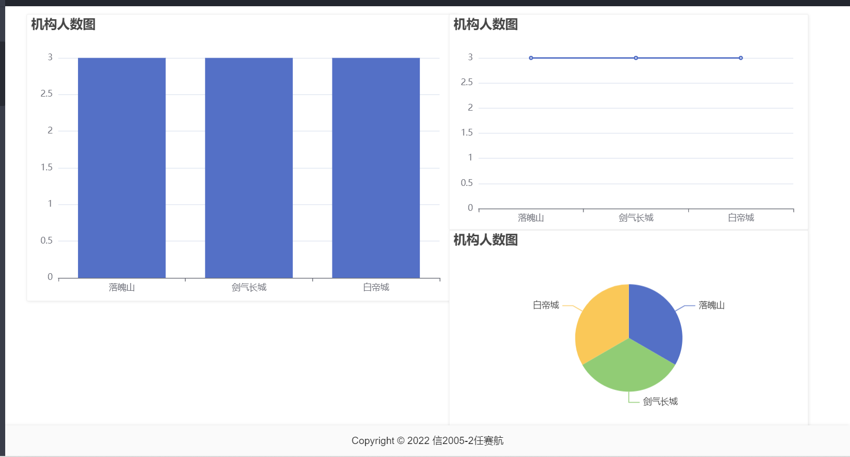Pick the 白帝城 bar in the bar chart
Screen dimensions: 850x457
[x=376, y=168]
